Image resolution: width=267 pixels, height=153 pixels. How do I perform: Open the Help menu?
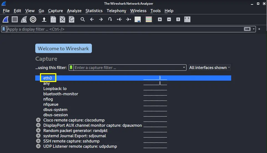coord(169,11)
